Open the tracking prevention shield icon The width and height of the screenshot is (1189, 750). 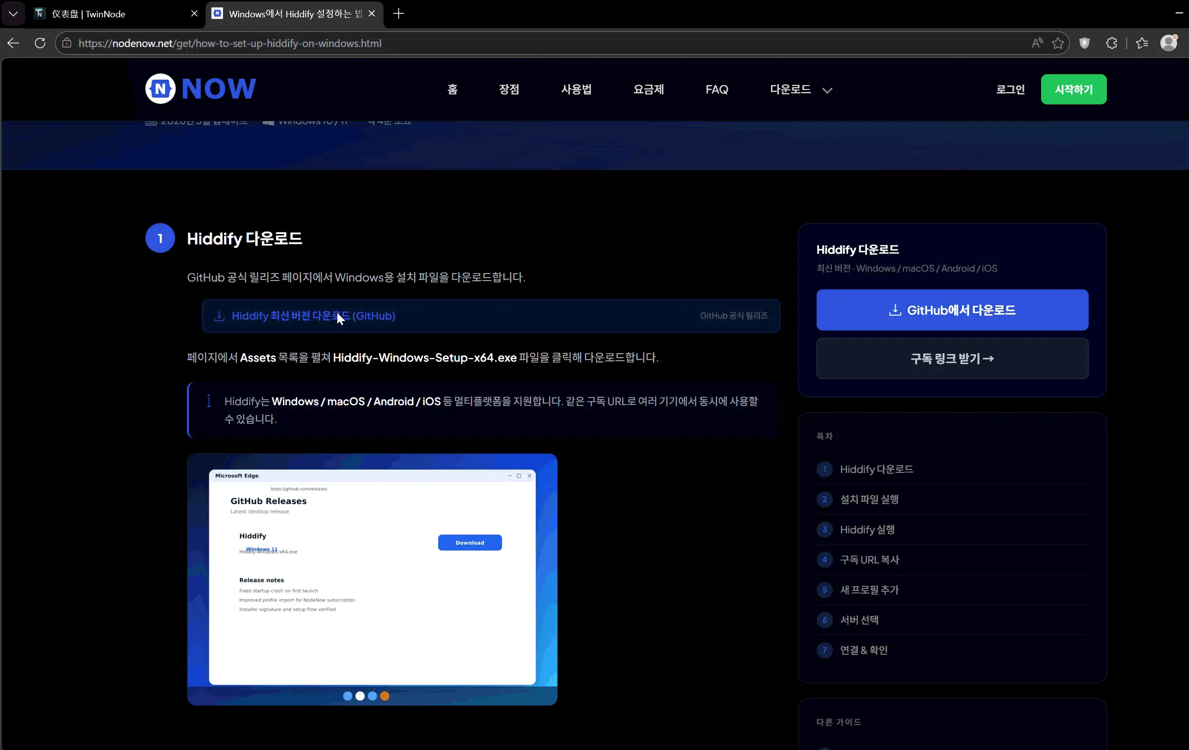pos(1085,43)
